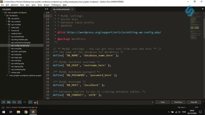
Task: Expand the wp-admin folder
Action: pyautogui.click(x=6, y=19)
